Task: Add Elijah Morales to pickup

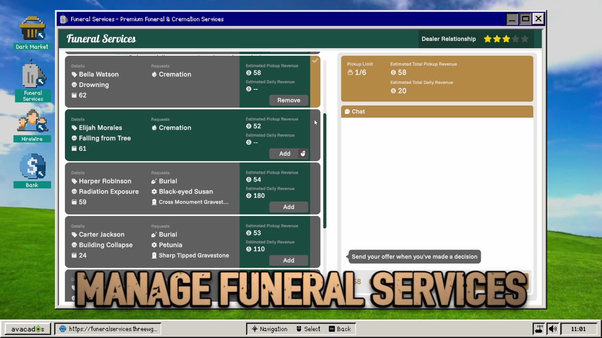Action: pyautogui.click(x=285, y=154)
